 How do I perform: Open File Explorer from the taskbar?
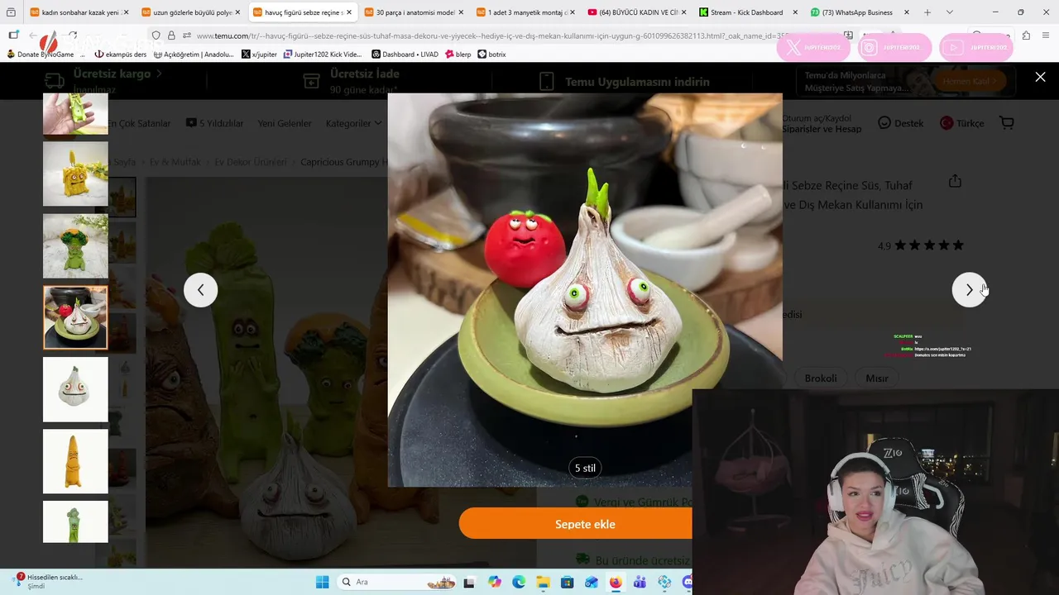pos(543,582)
